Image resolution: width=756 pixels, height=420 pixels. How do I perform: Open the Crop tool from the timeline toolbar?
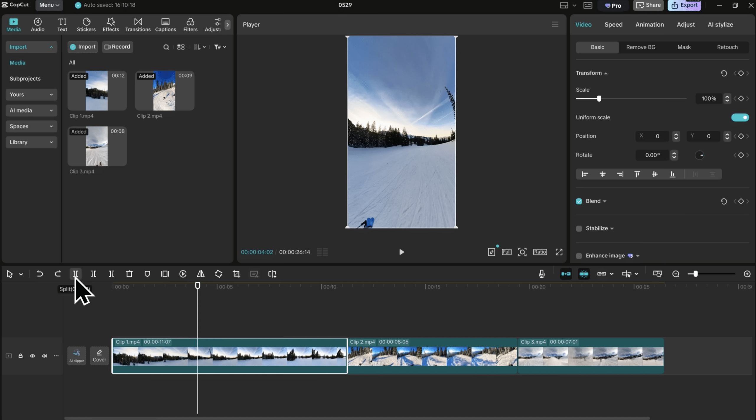236,274
